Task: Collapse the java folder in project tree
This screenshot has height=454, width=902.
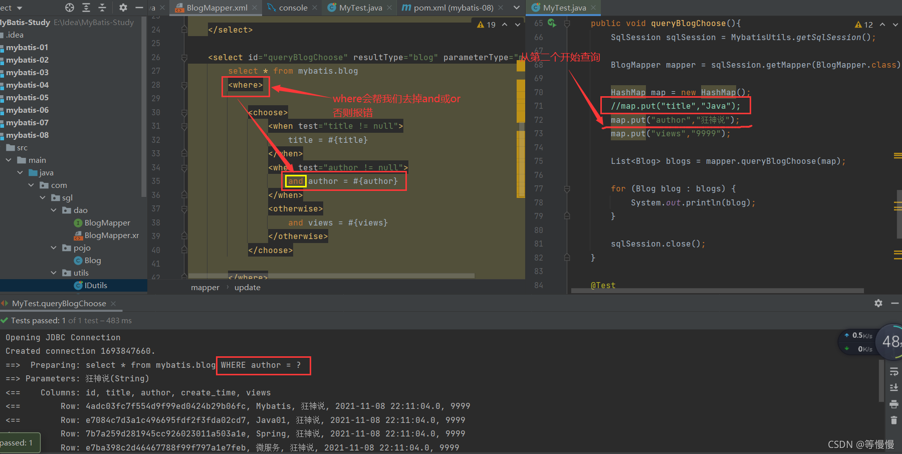Action: (x=20, y=172)
